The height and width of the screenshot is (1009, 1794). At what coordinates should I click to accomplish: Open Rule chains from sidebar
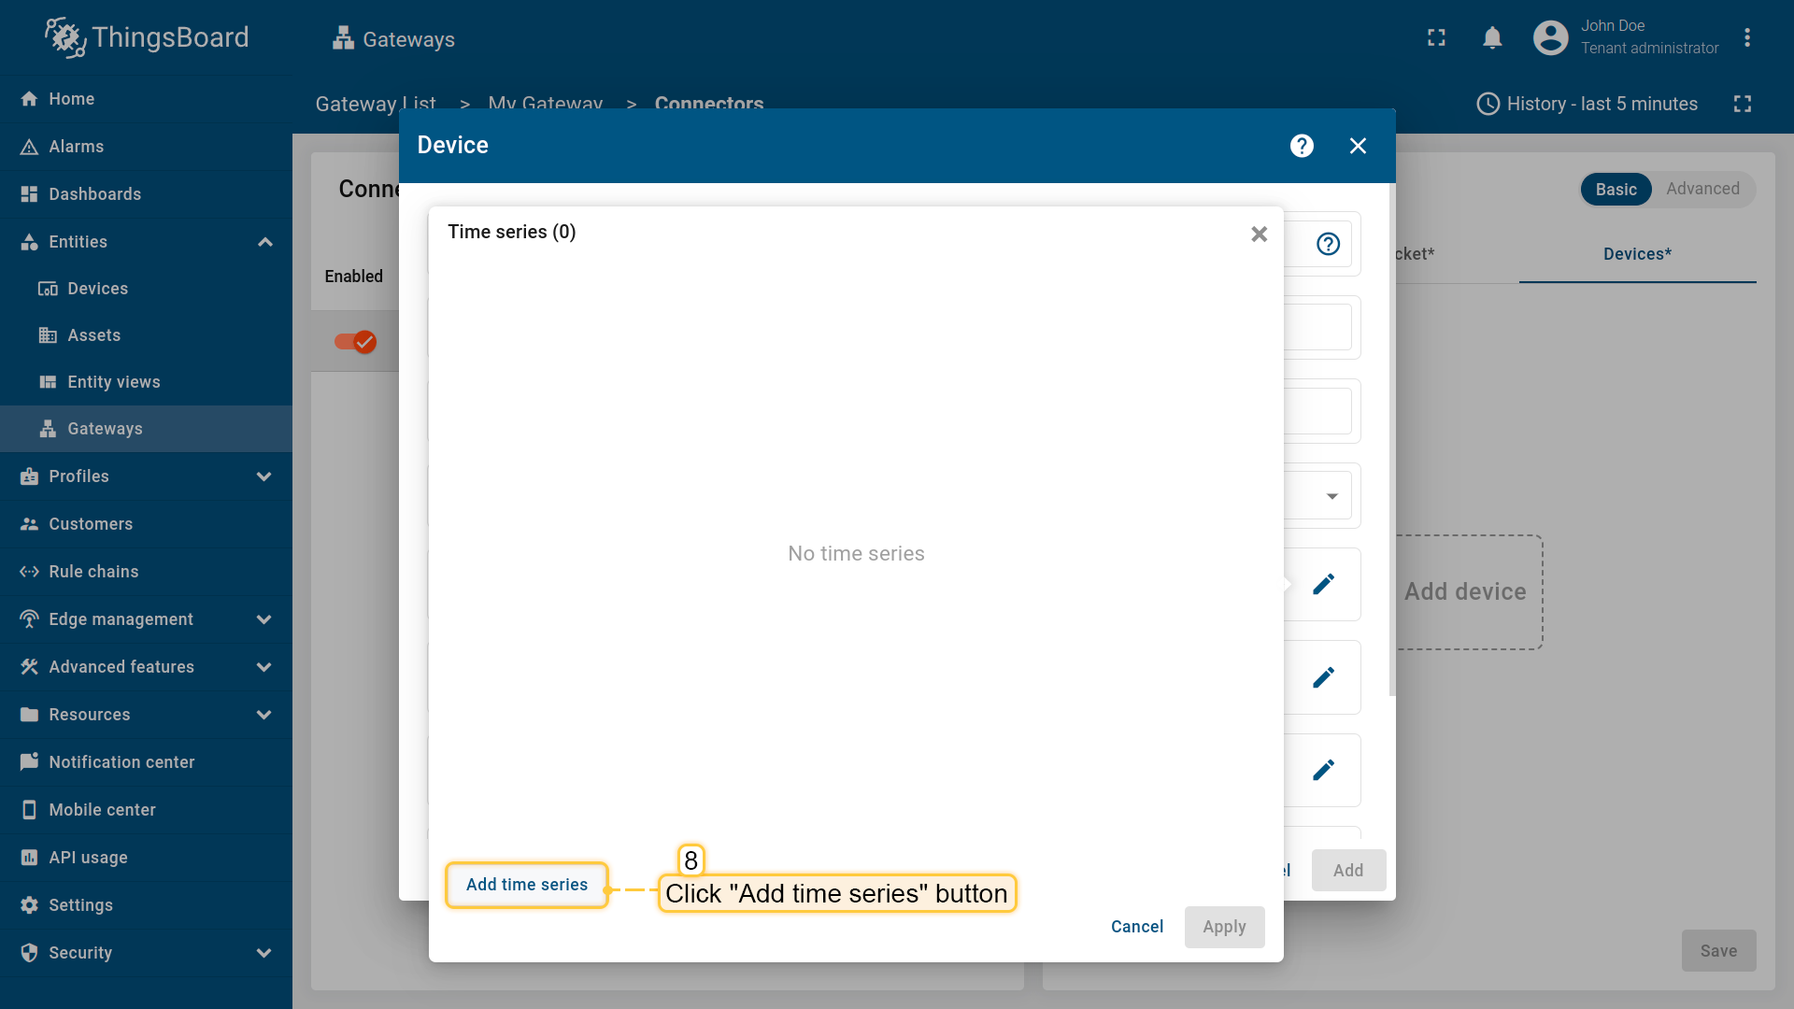click(x=93, y=572)
